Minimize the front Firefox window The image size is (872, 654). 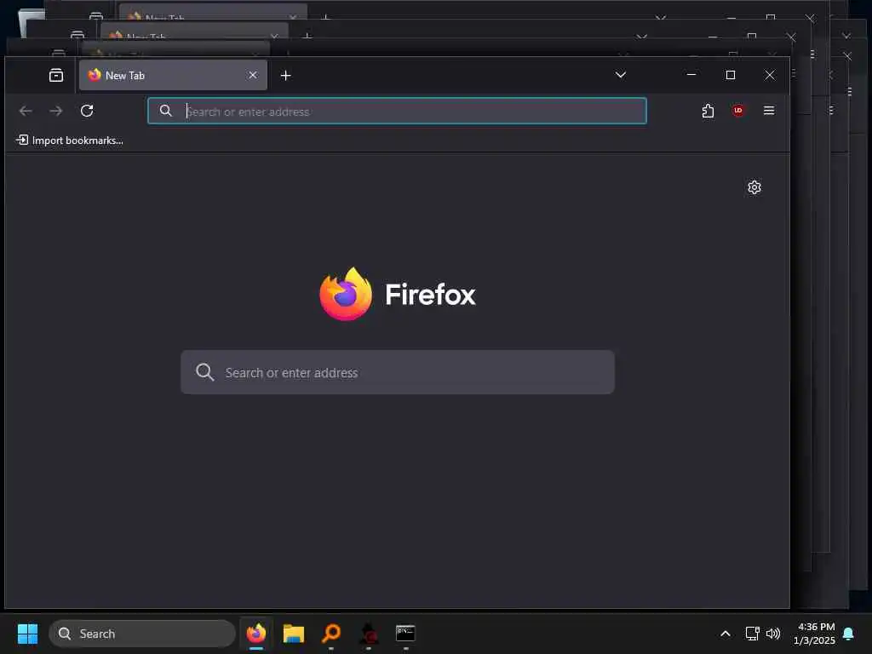pos(691,75)
